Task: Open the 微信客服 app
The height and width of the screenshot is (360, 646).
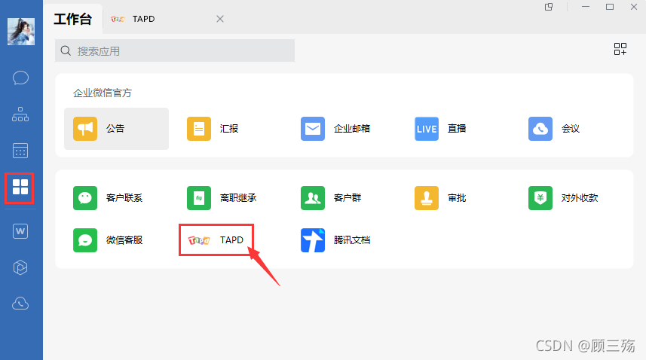Action: 108,239
